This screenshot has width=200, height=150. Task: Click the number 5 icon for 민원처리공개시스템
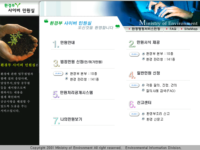[56, 94]
